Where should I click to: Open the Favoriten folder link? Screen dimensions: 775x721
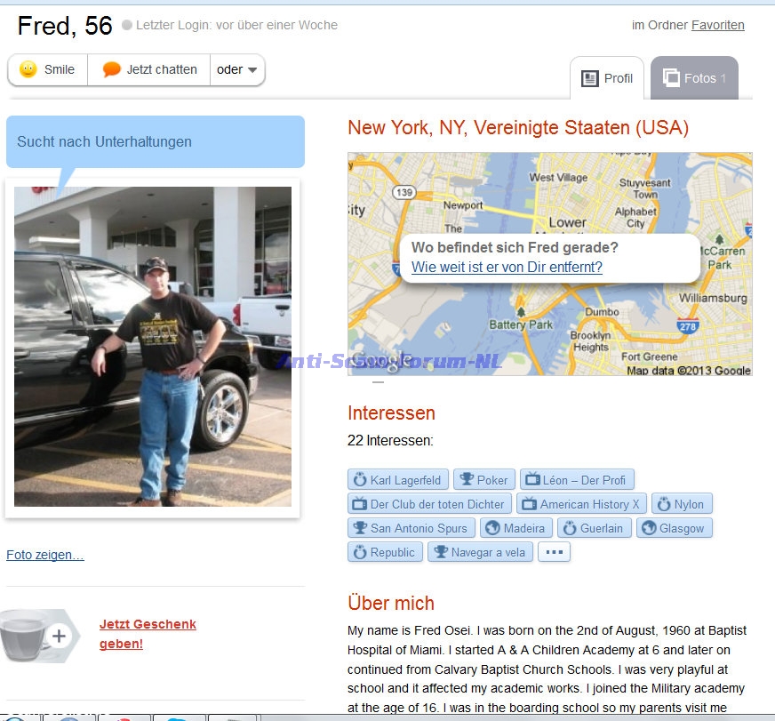coord(717,25)
